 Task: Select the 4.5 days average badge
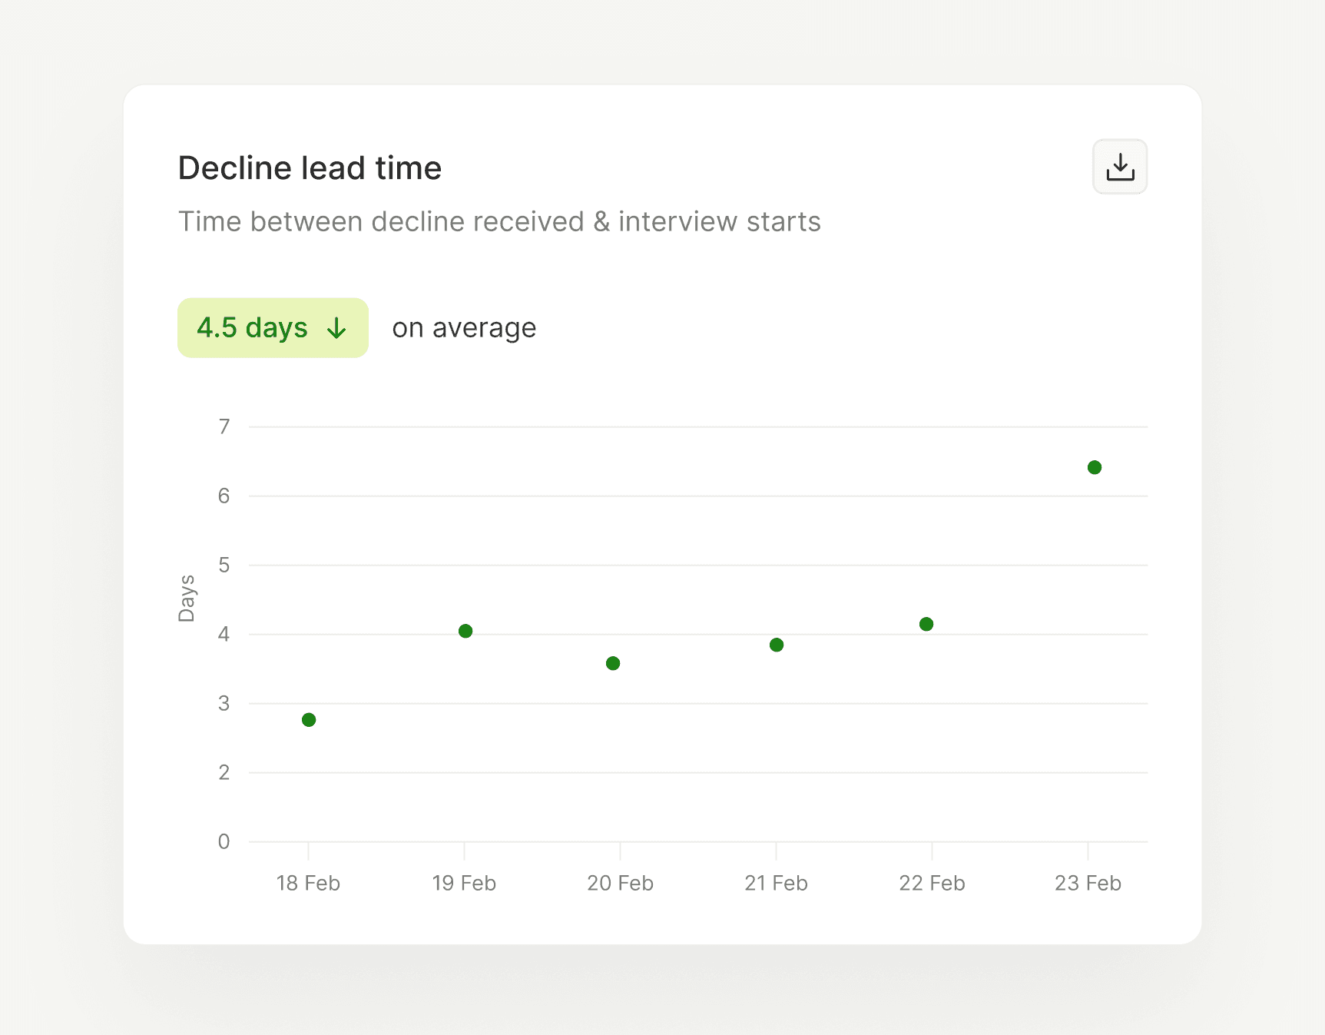point(273,328)
